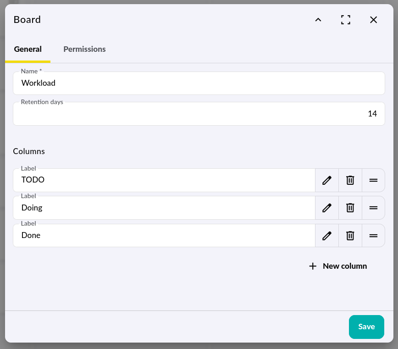Image resolution: width=398 pixels, height=349 pixels.
Task: Click the TODO label field
Action: [x=164, y=180]
